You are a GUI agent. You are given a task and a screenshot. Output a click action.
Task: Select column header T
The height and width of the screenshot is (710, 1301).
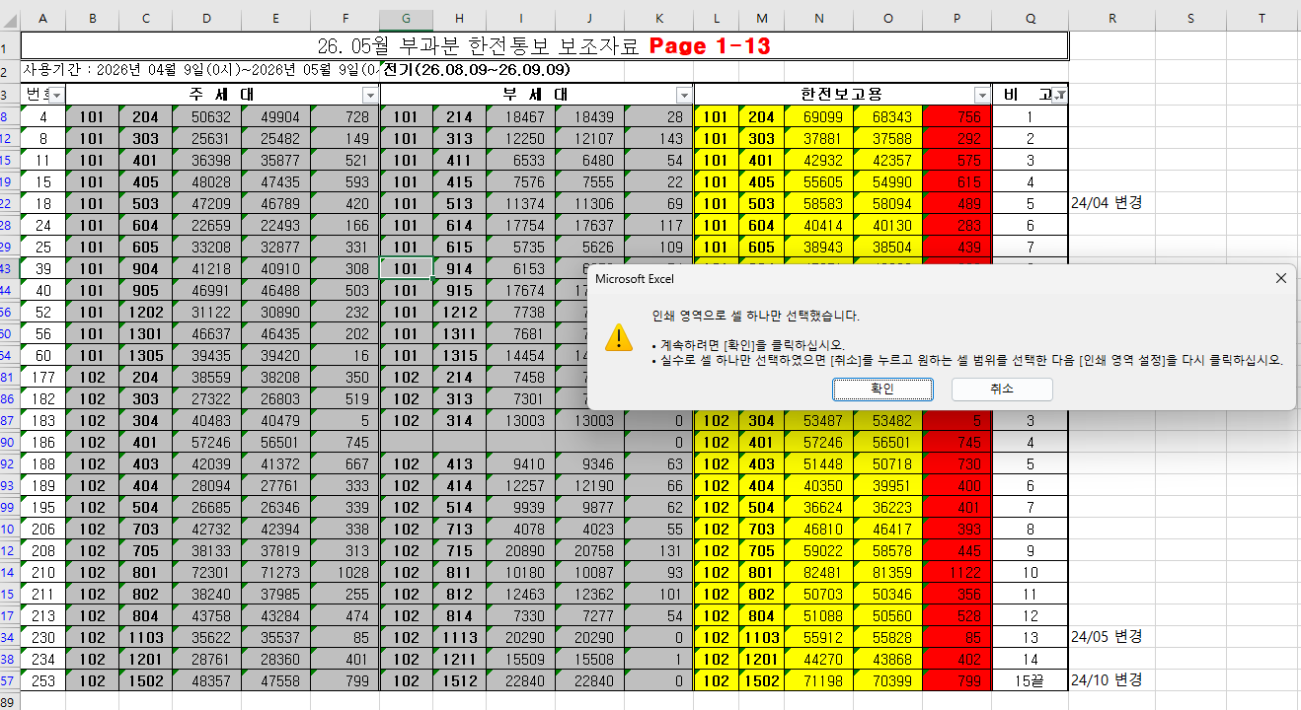point(1263,19)
